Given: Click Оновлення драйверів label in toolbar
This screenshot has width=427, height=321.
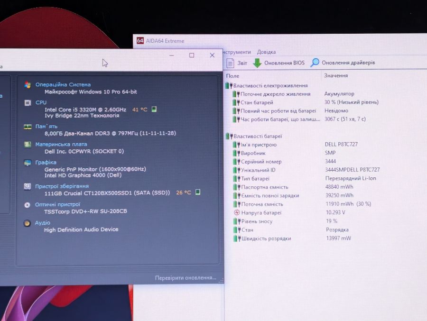Looking at the screenshot, I should click(348, 63).
